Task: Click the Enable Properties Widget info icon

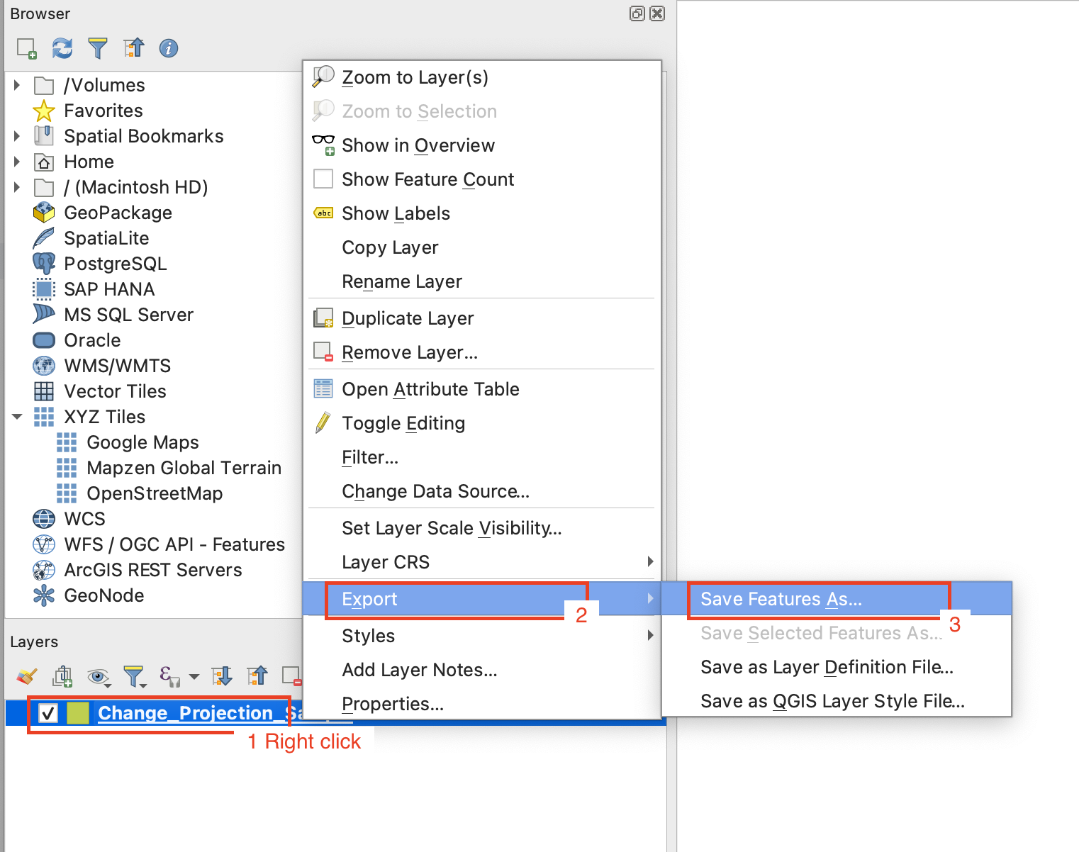Action: tap(169, 48)
